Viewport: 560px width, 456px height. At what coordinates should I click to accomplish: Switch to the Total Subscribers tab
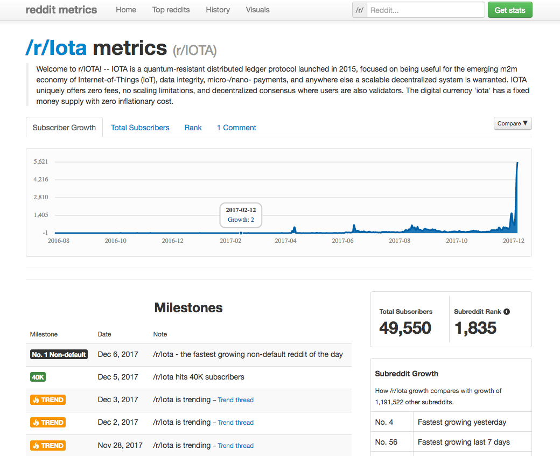[140, 128]
